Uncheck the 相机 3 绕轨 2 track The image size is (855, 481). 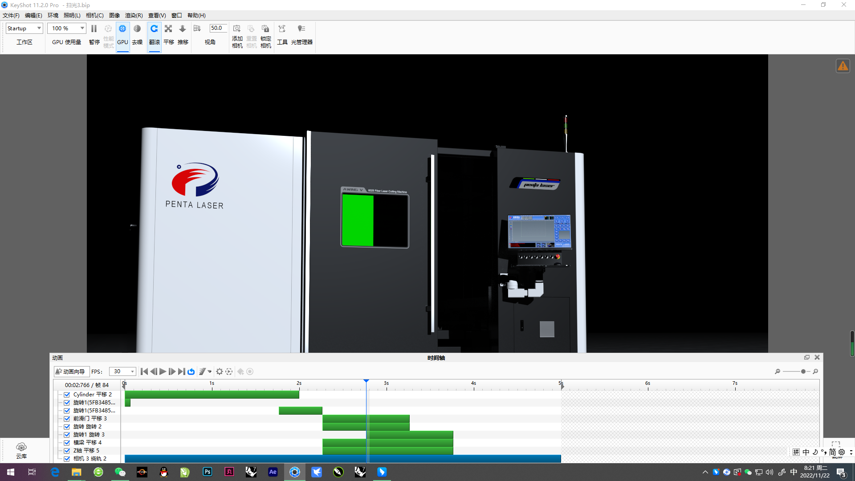tap(66, 458)
